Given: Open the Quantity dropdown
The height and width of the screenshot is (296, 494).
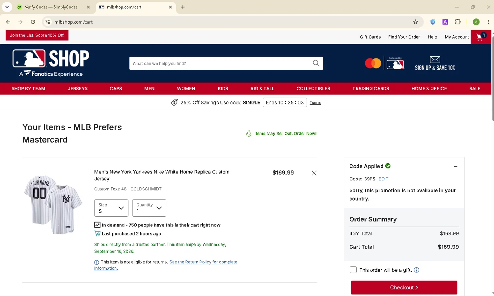Looking at the screenshot, I should click(149, 208).
